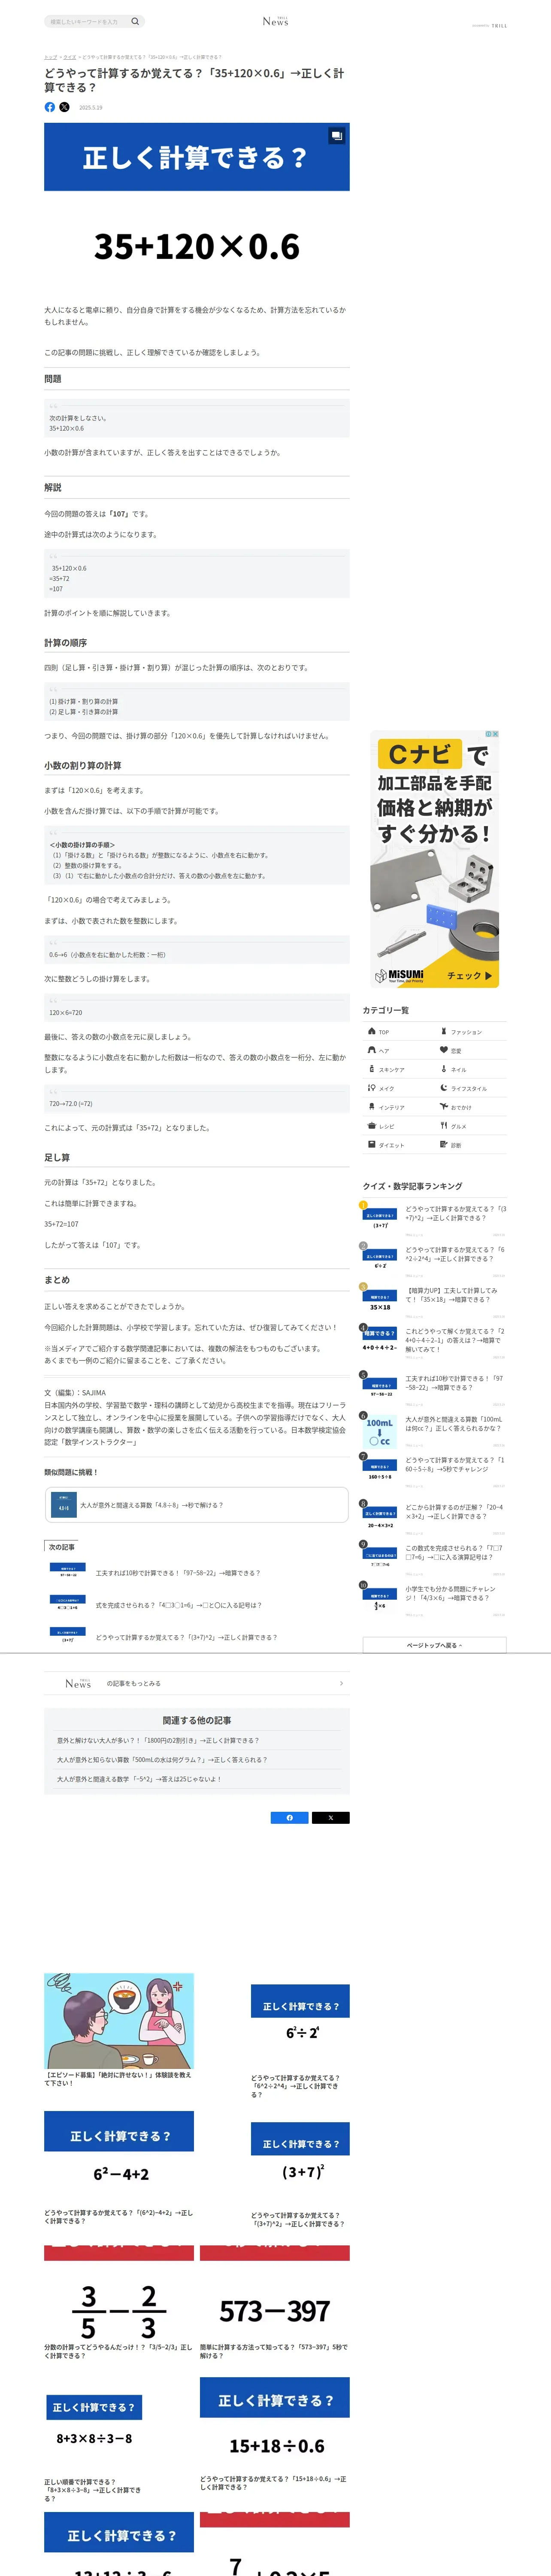Expand この記事をもっとみる chevron
The image size is (551, 2576).
(341, 1683)
